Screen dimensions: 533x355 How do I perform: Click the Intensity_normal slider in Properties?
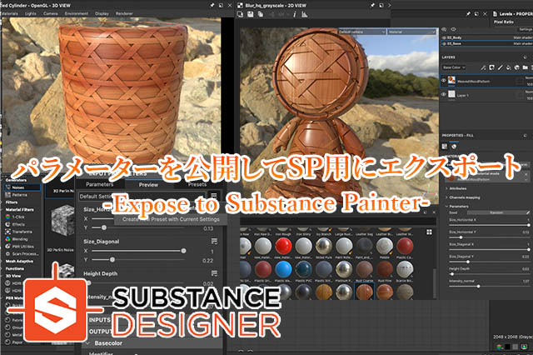[x=489, y=286]
